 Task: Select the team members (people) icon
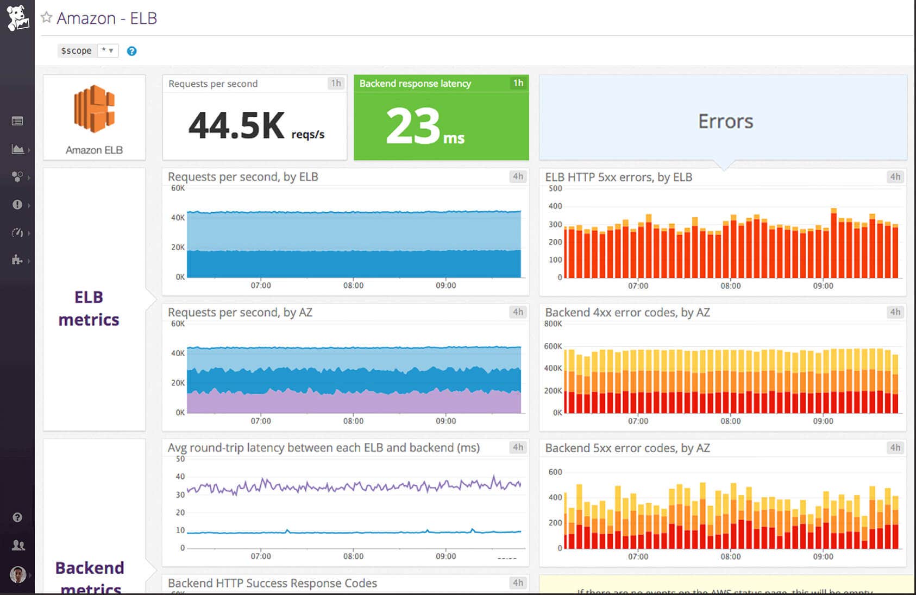pos(17,545)
